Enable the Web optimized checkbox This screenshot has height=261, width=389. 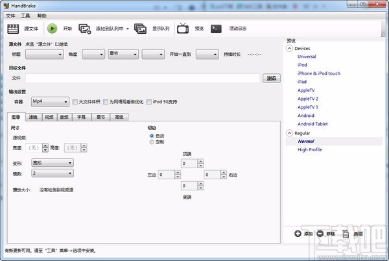point(106,102)
